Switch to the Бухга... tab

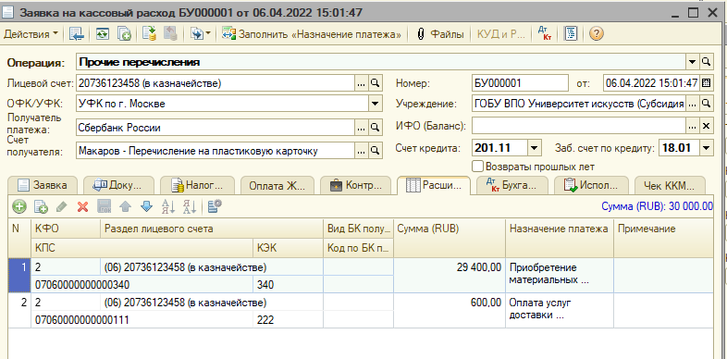coord(511,186)
